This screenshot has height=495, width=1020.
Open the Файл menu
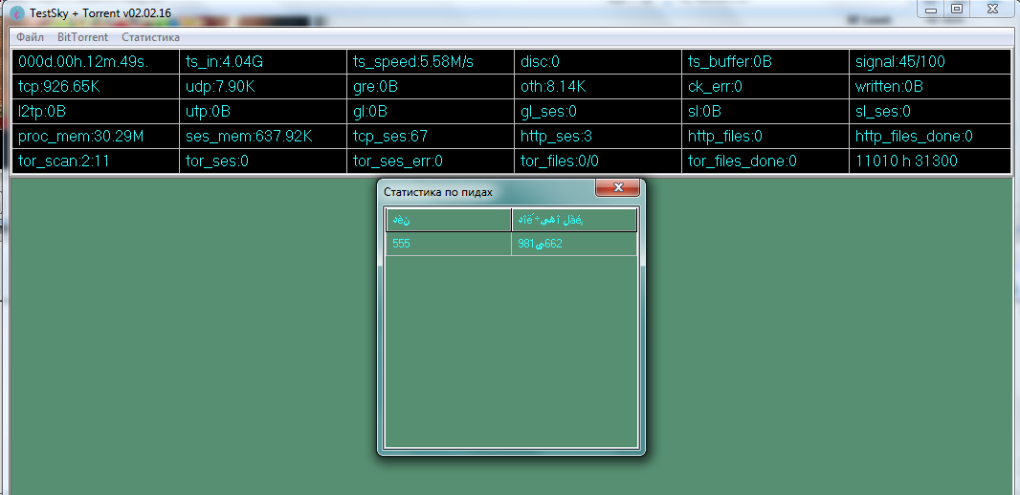point(30,37)
